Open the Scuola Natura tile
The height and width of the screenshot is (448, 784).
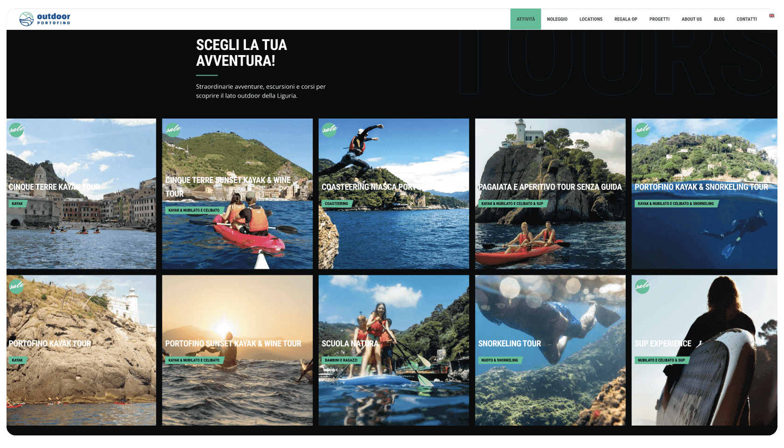click(394, 350)
